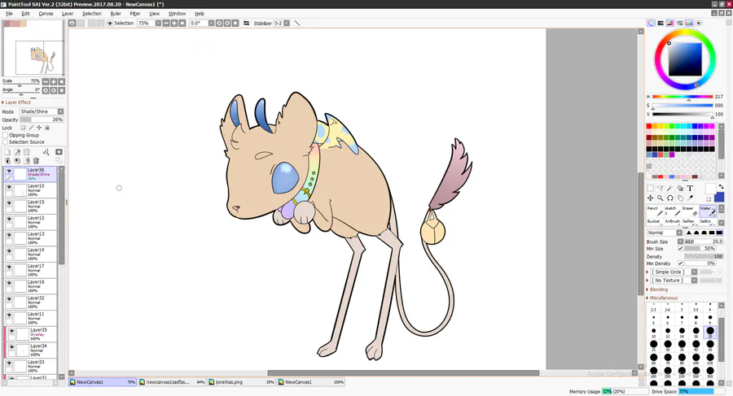Hide Layer10 with its eye icon

pyautogui.click(x=9, y=187)
